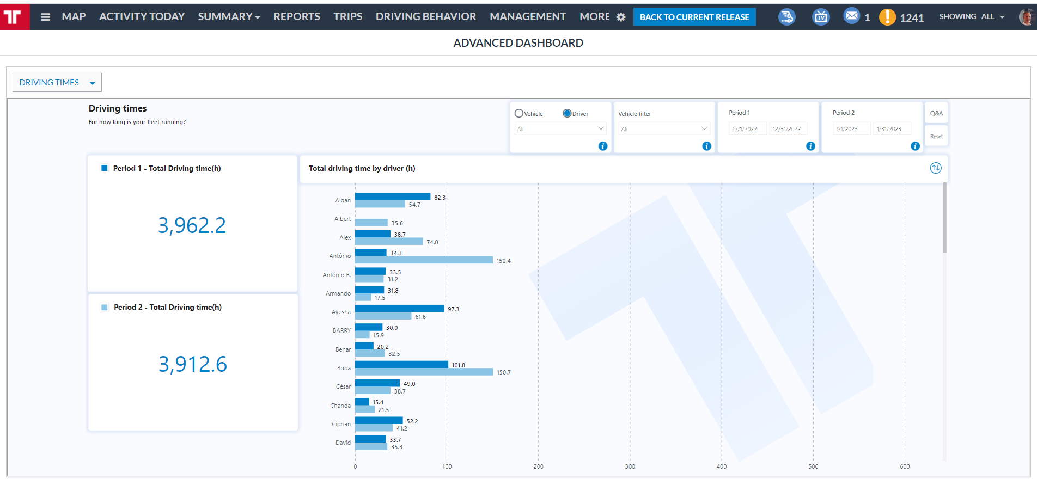The image size is (1037, 485).
Task: Open the hamburger menu icon
Action: pyautogui.click(x=46, y=17)
